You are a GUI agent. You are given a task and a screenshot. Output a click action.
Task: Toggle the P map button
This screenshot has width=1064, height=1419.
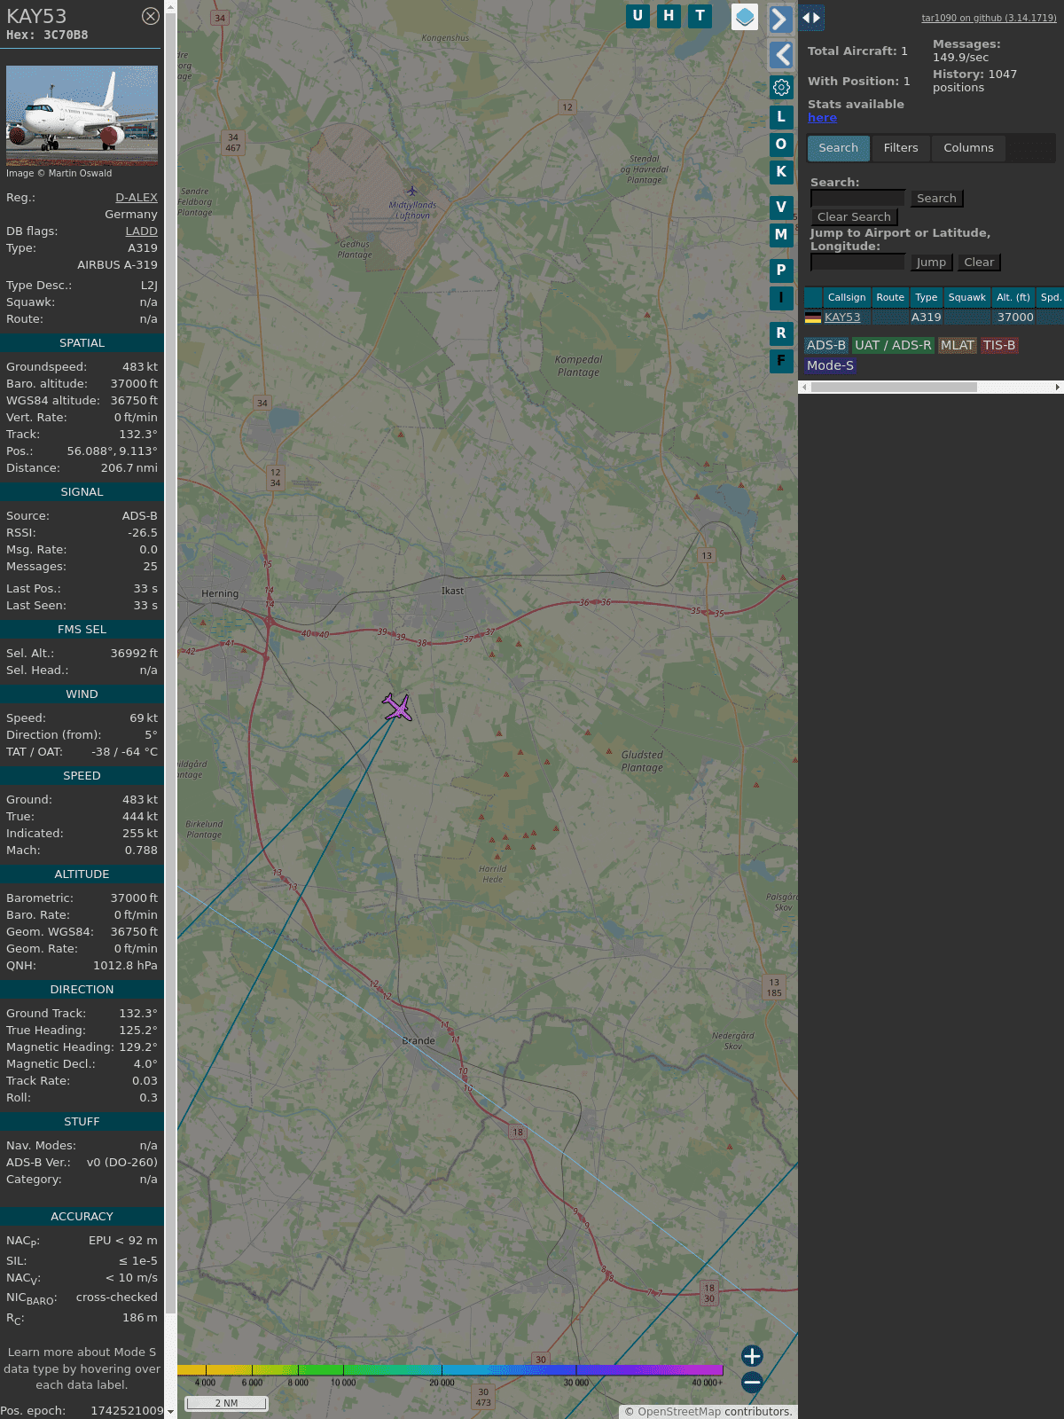(x=781, y=270)
